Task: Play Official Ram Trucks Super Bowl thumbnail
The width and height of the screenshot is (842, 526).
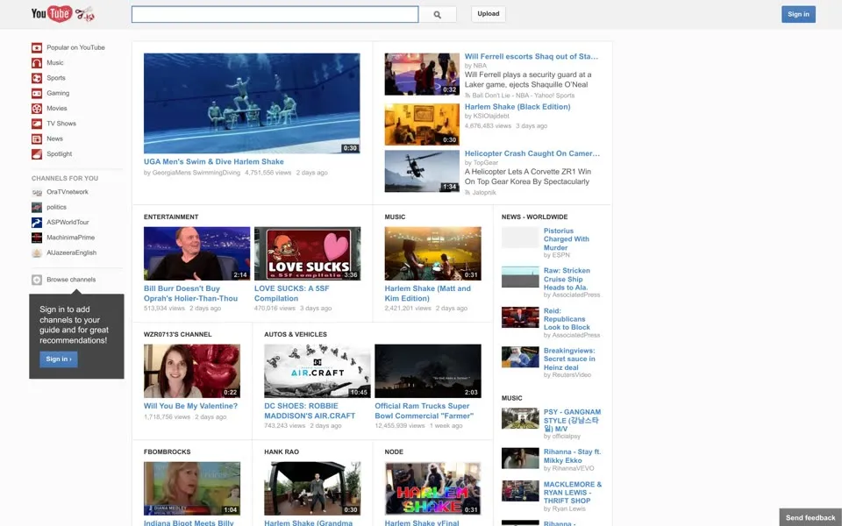Action: point(428,371)
